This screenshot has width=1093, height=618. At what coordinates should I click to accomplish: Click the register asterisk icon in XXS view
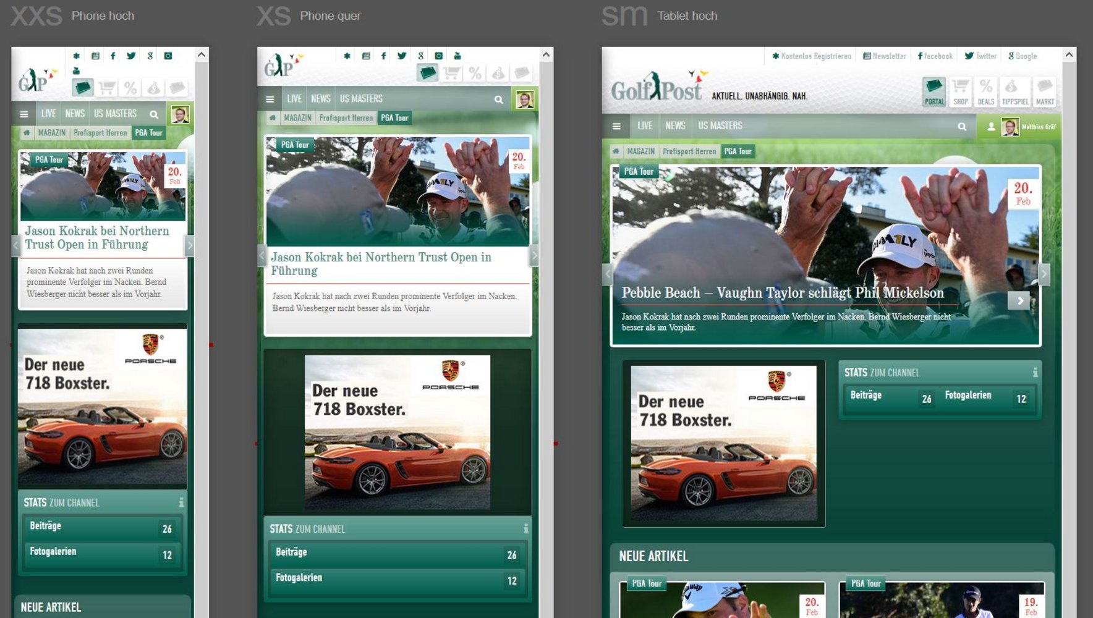click(76, 56)
